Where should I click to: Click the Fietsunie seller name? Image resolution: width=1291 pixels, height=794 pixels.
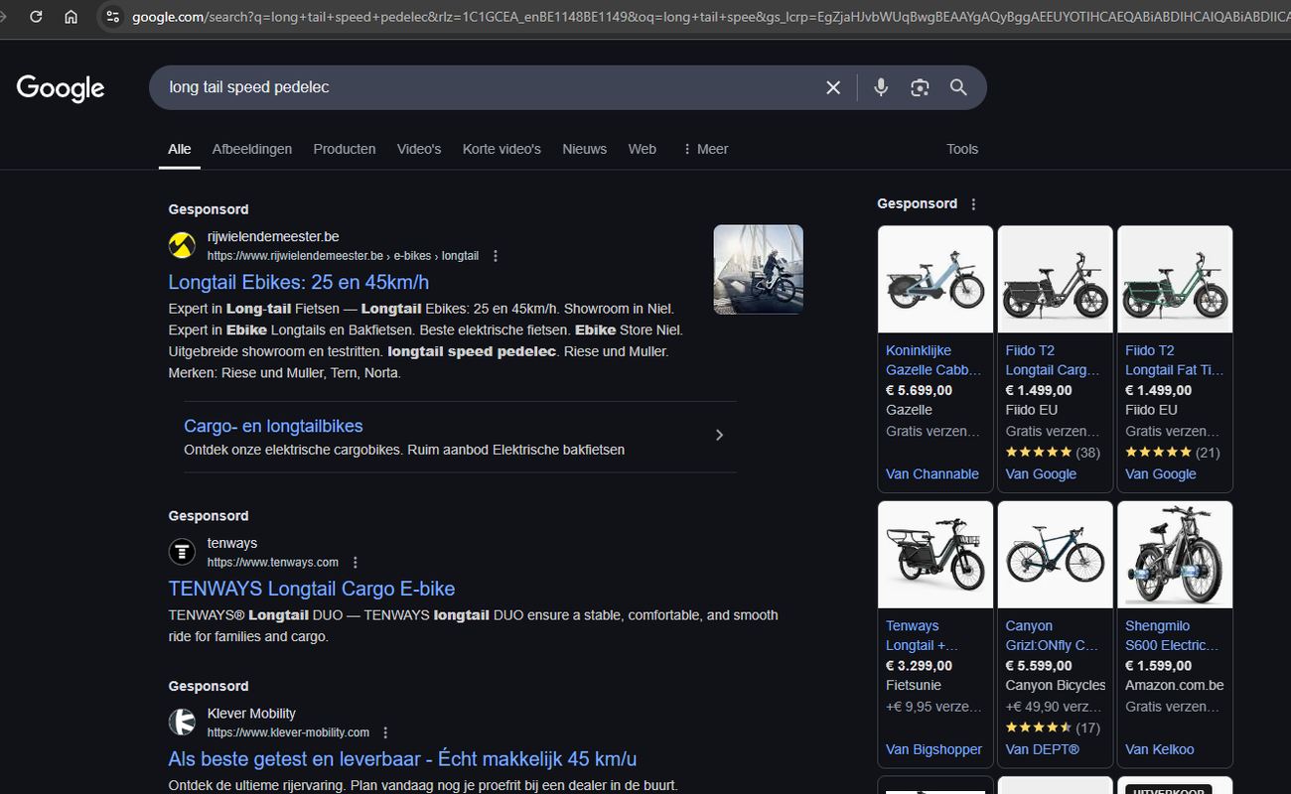(914, 685)
